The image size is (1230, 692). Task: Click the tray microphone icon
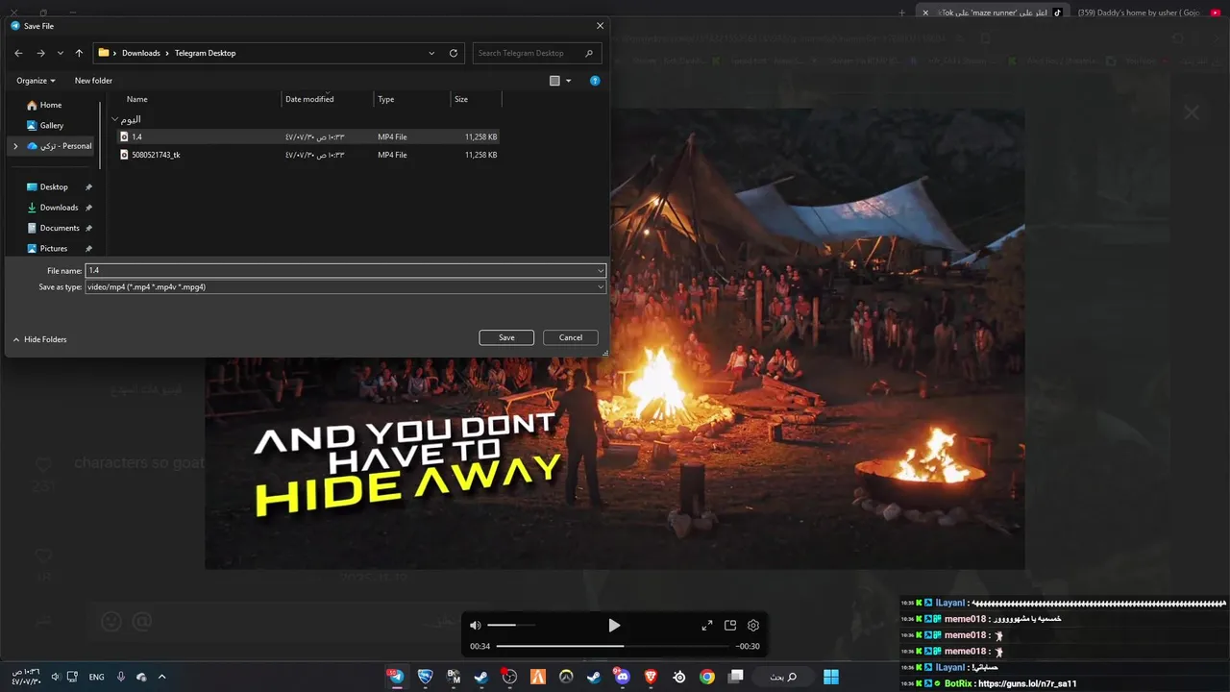point(121,677)
